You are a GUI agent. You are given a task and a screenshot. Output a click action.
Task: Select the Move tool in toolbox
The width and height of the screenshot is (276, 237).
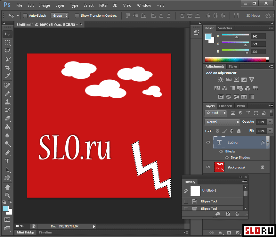tap(7, 34)
